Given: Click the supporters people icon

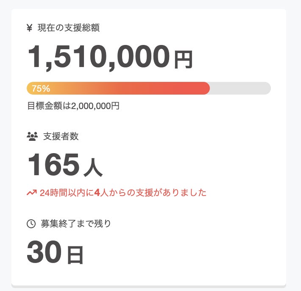Looking at the screenshot, I should point(32,136).
